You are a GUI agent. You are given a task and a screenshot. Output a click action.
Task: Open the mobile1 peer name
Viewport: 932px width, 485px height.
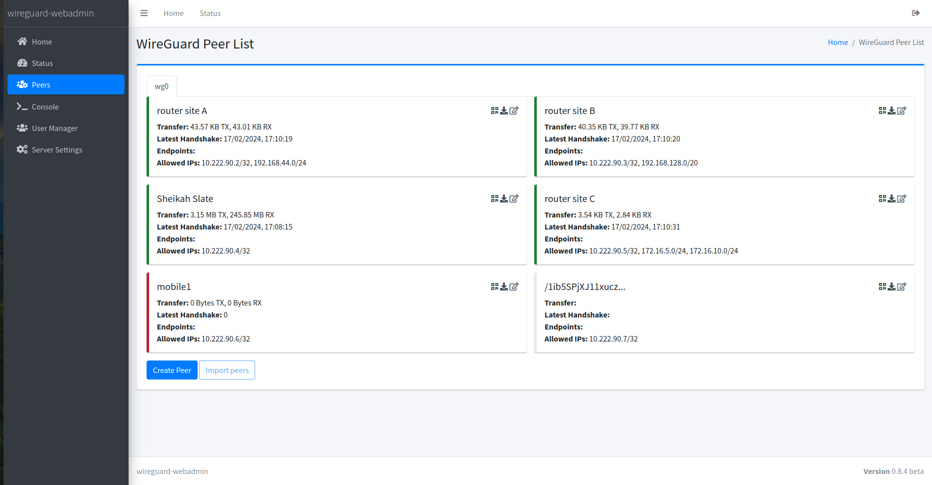[174, 286]
